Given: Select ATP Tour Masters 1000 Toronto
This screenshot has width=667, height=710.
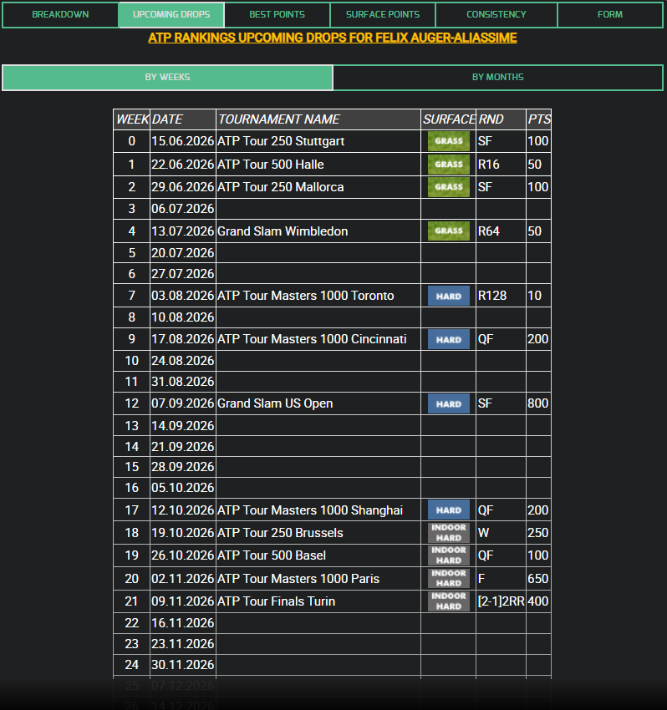Looking at the screenshot, I should pos(306,296).
